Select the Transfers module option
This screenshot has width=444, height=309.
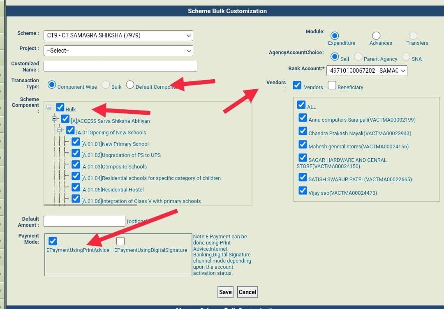[412, 36]
